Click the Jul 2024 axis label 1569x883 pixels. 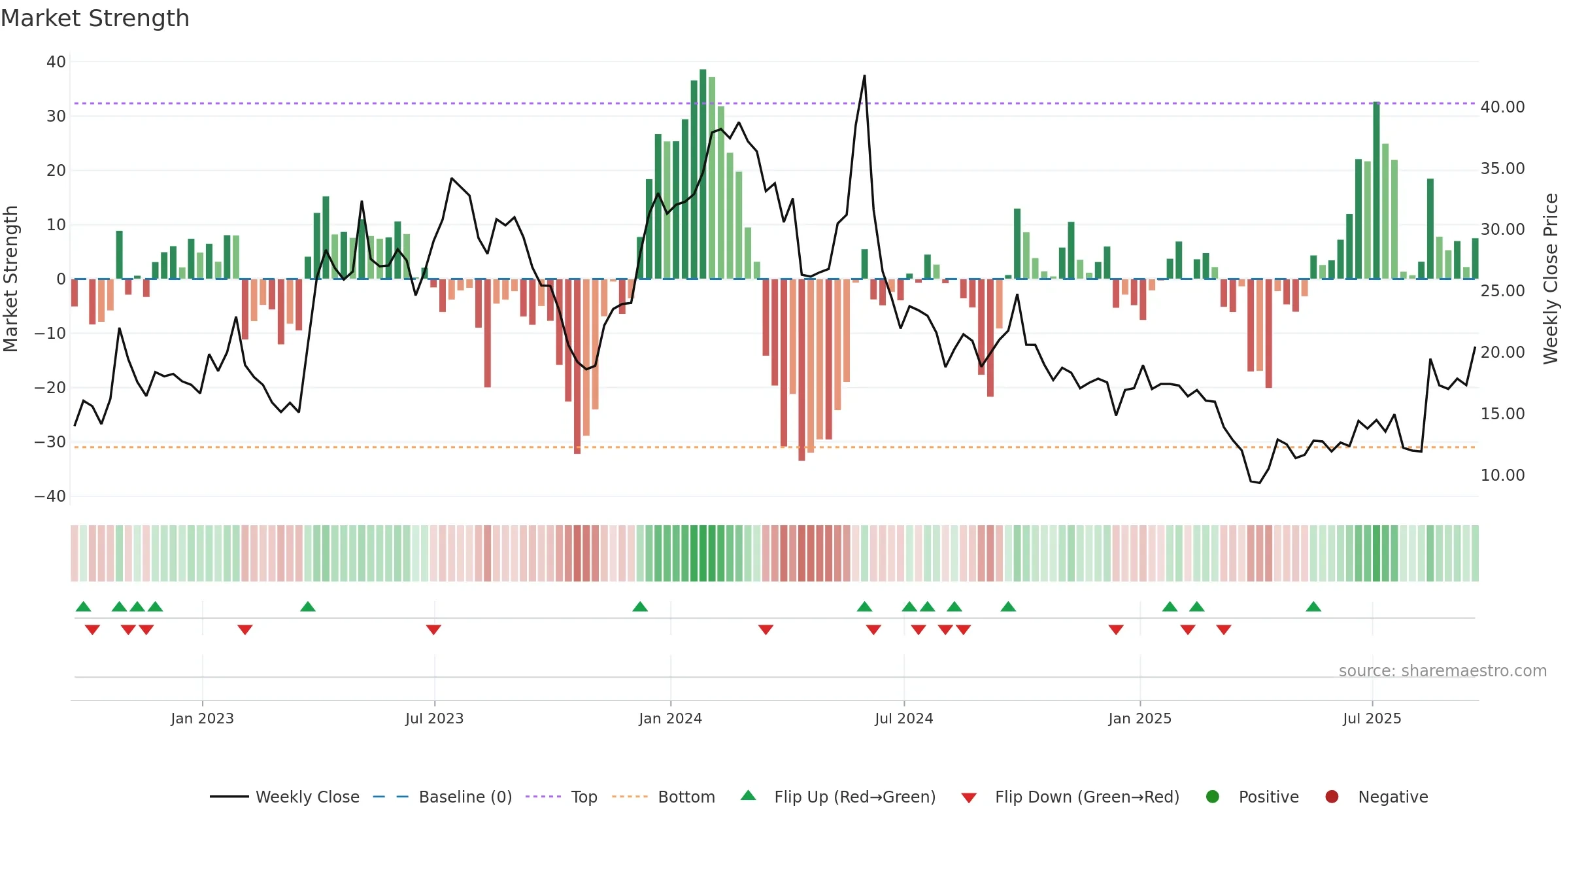coord(904,719)
